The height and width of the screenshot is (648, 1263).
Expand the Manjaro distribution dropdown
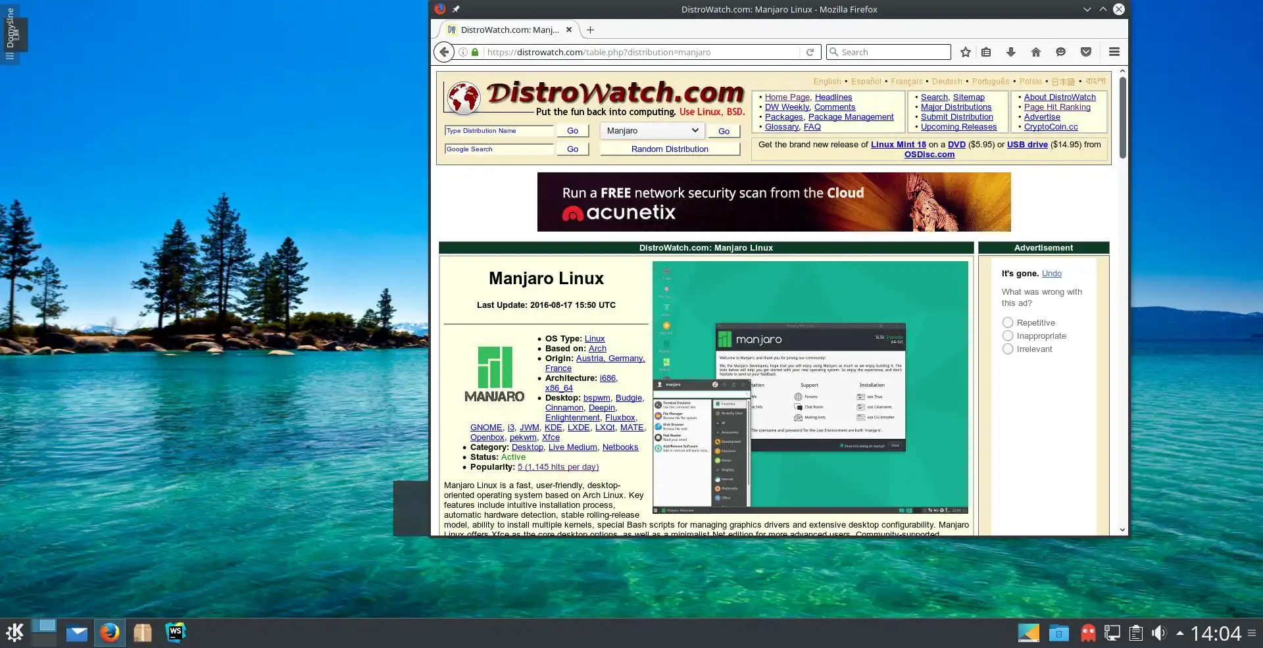point(652,130)
